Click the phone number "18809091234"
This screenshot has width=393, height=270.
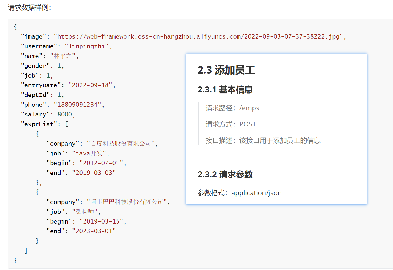(77, 105)
